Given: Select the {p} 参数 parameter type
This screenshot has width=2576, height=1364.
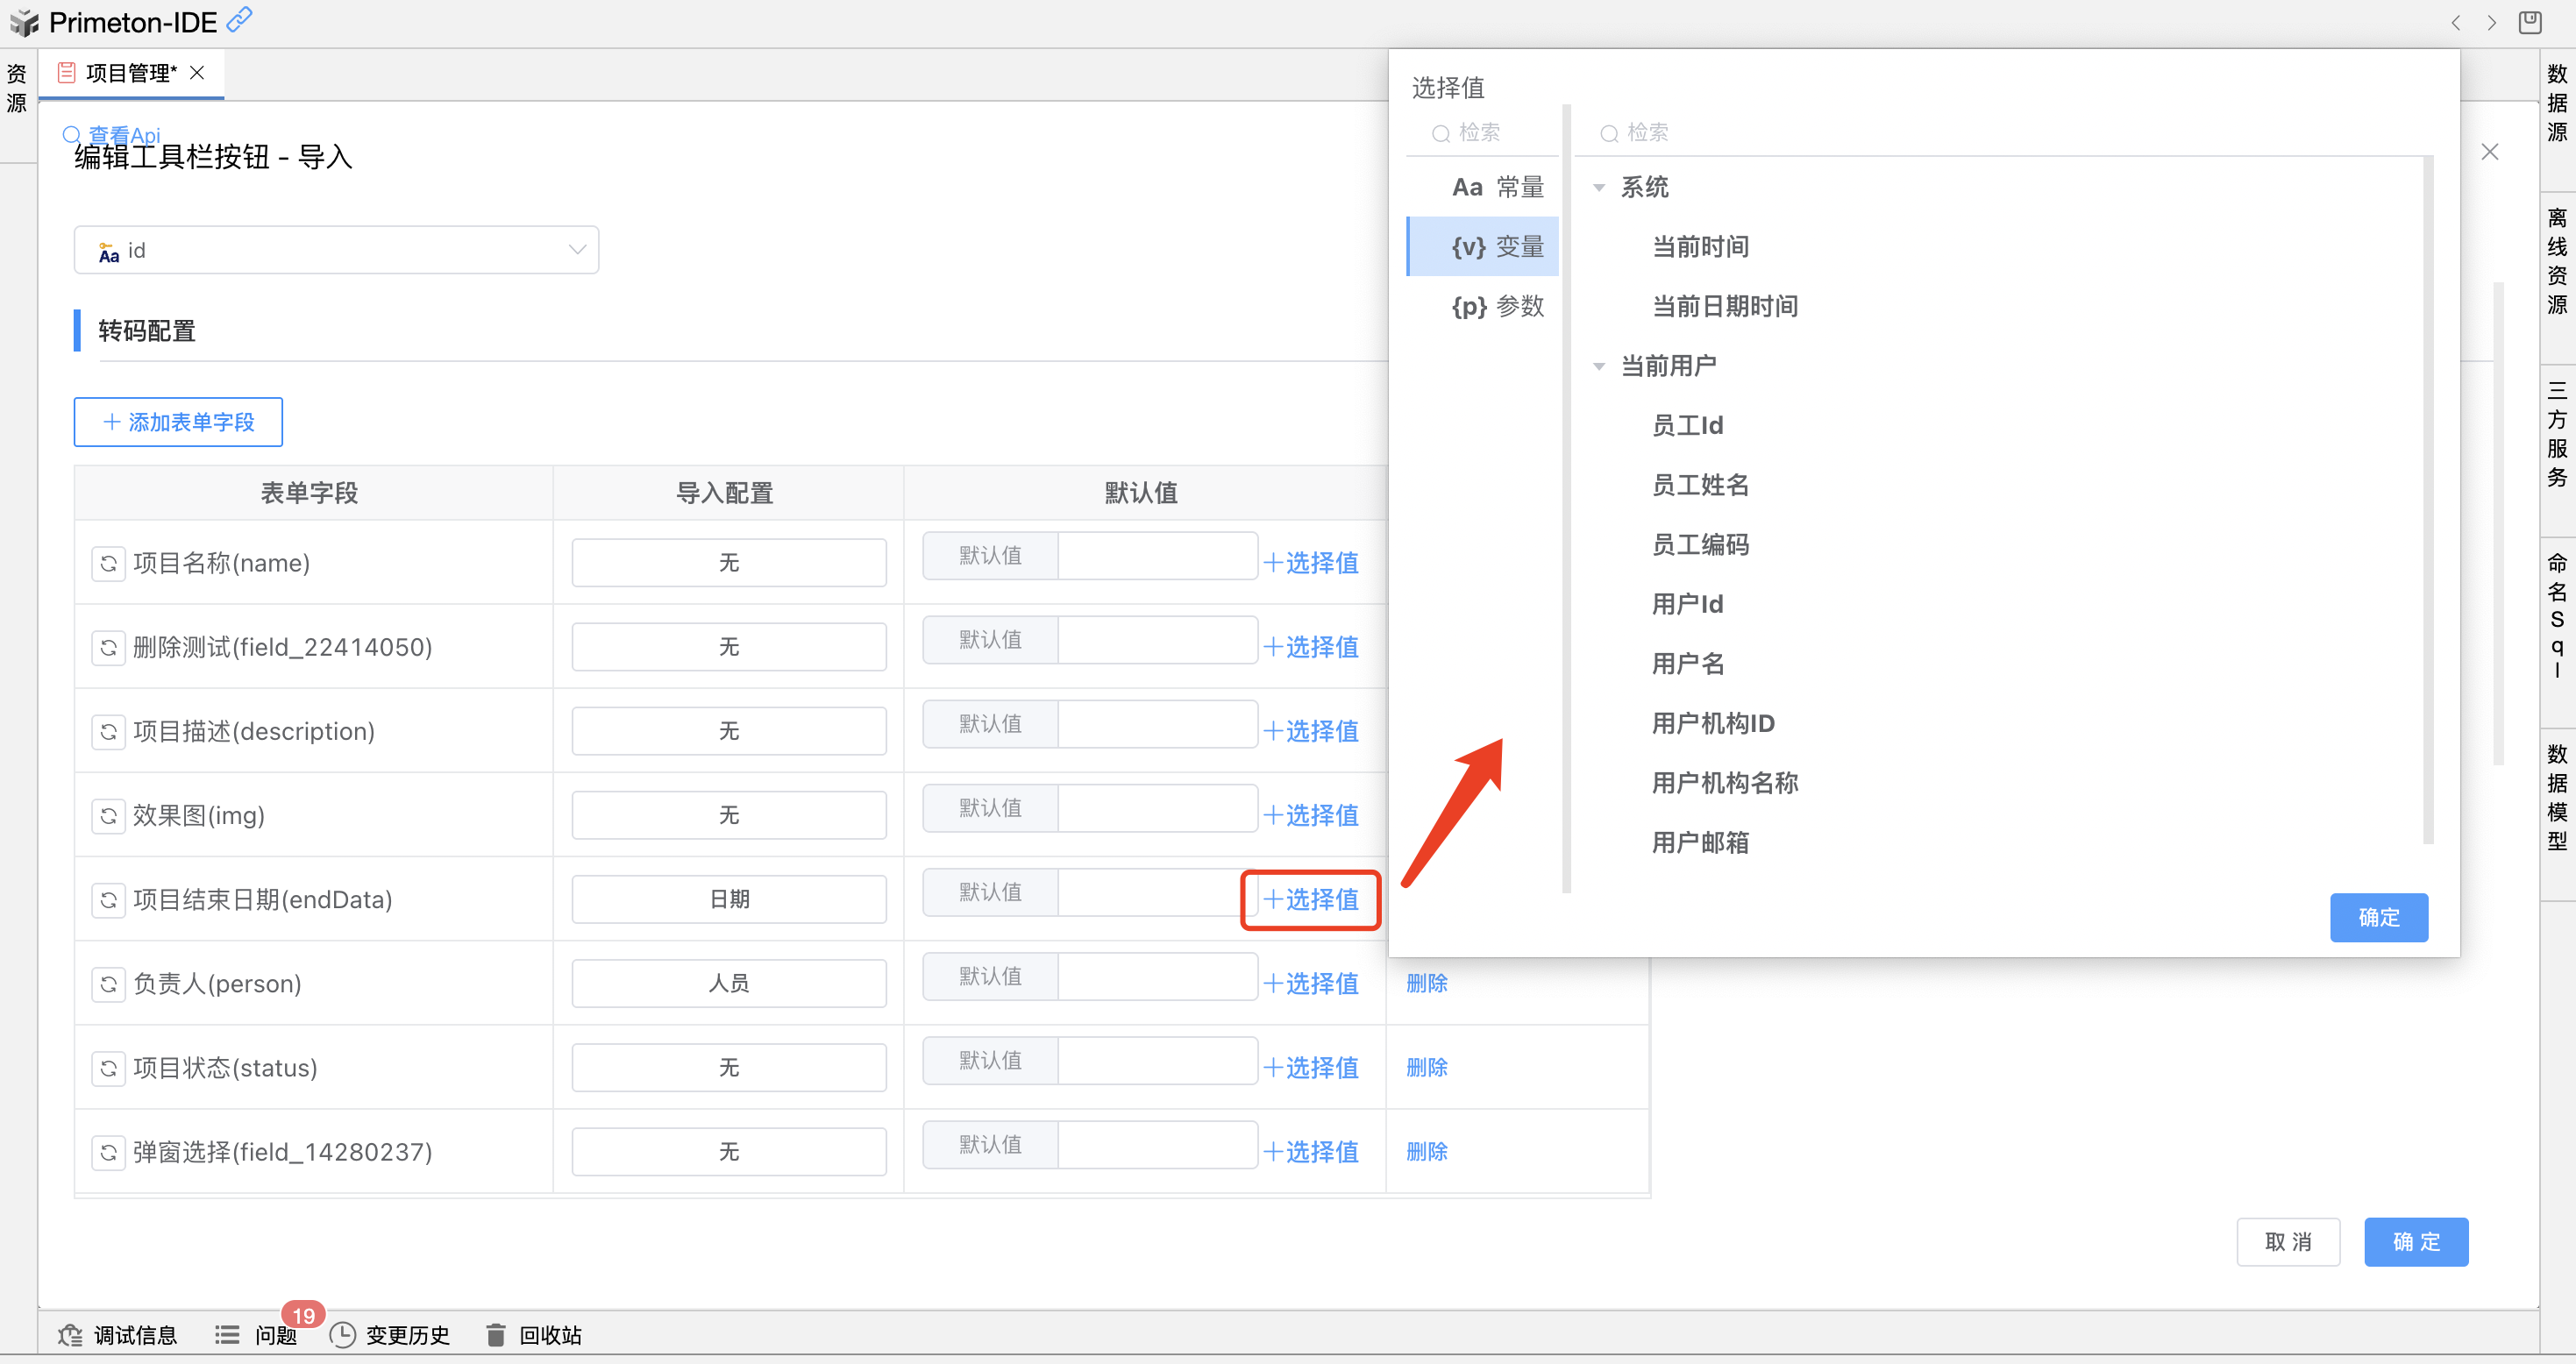Looking at the screenshot, I should click(x=1496, y=306).
